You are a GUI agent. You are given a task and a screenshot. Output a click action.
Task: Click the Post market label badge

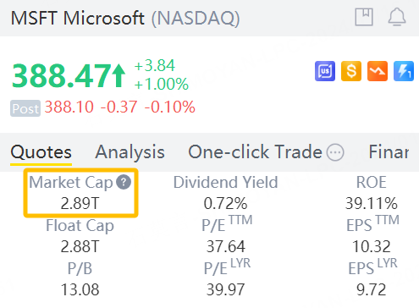25,108
